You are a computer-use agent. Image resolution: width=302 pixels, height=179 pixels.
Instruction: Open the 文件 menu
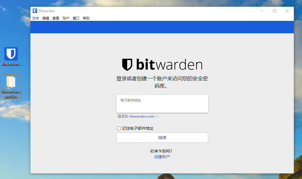(36, 18)
